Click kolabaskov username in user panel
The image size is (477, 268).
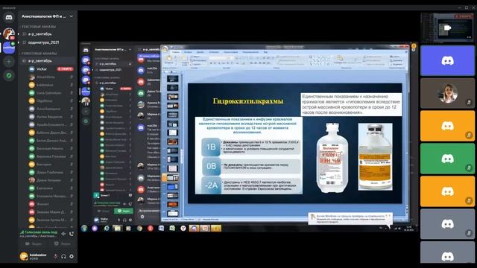38,255
